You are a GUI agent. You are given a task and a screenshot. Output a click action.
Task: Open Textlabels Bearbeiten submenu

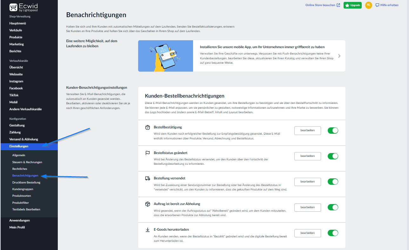pyautogui.click(x=26, y=209)
